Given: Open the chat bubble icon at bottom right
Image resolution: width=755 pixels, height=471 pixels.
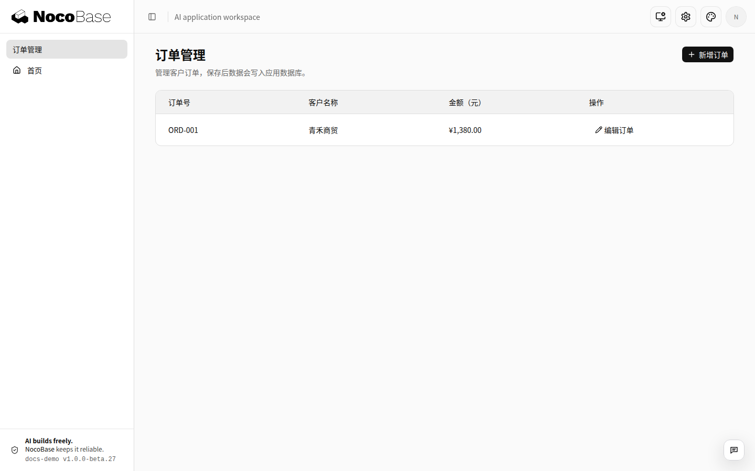Looking at the screenshot, I should tap(734, 450).
